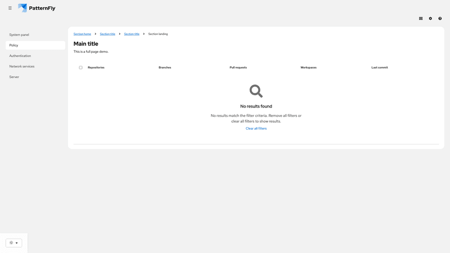Click the Main title heading
Screen dimensions: 450x253
coord(86,44)
